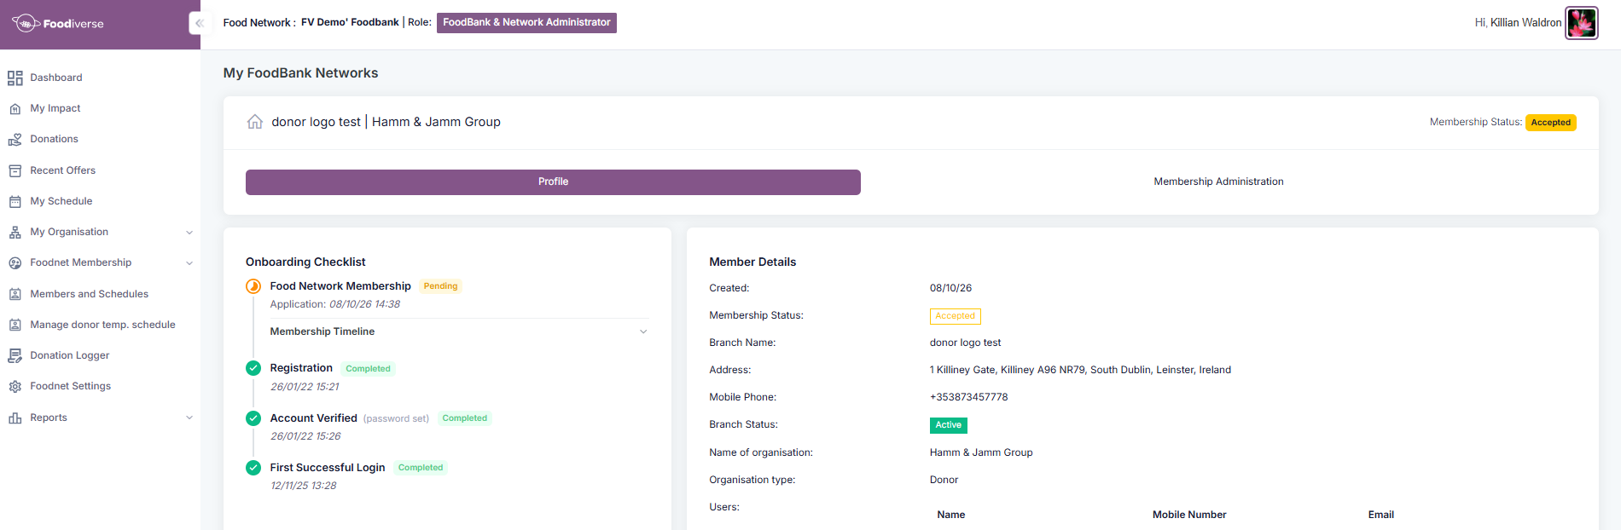Click the green check next to Account Verified

(x=253, y=418)
